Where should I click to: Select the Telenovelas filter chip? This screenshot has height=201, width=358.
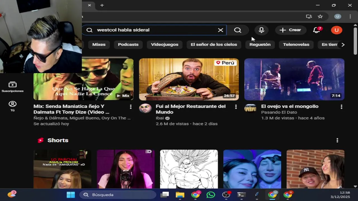(296, 44)
